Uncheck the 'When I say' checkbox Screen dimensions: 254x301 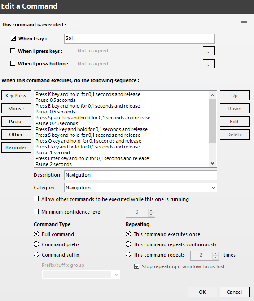(13, 39)
